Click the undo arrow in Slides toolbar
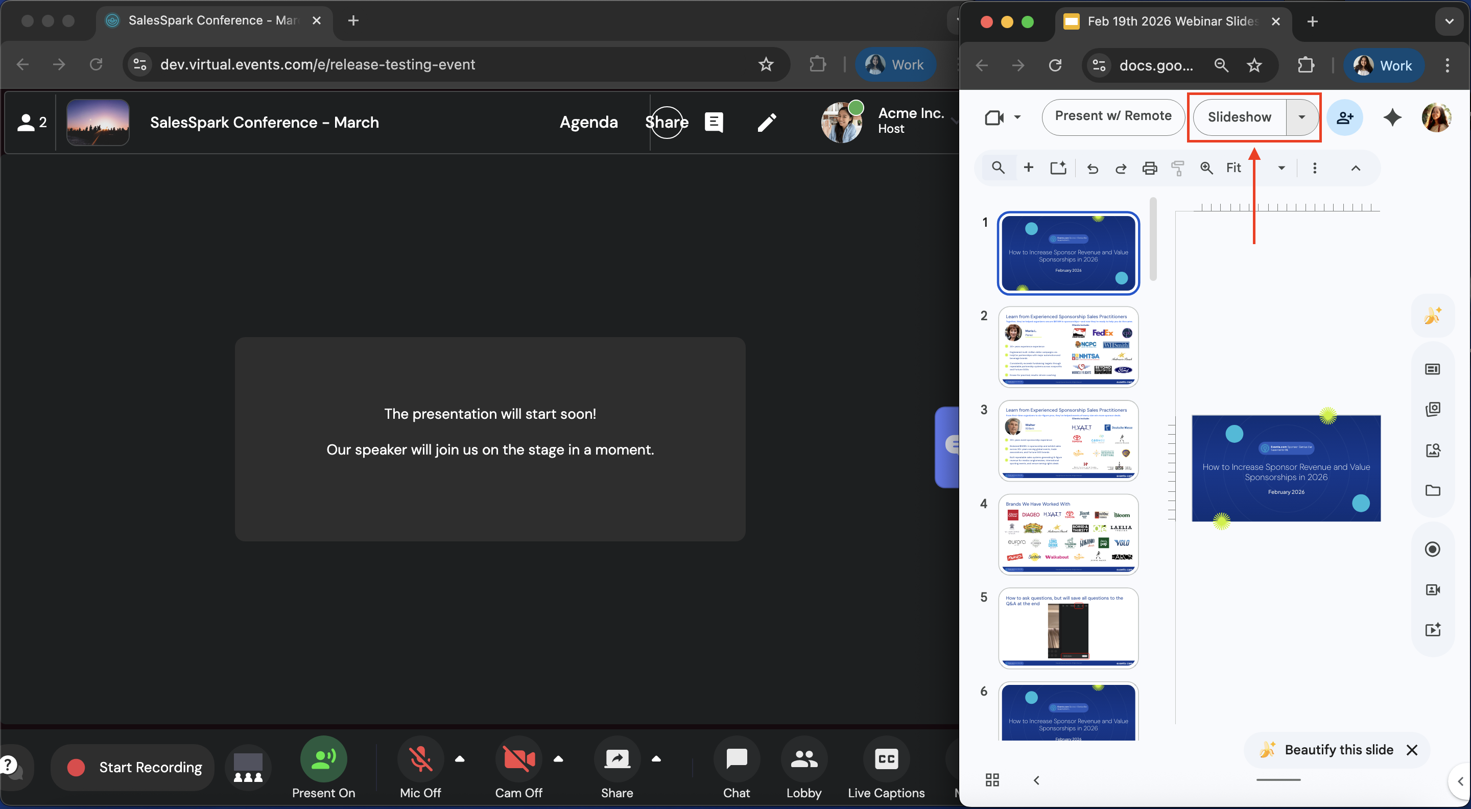Screen dimensions: 1471x809 coord(1092,168)
